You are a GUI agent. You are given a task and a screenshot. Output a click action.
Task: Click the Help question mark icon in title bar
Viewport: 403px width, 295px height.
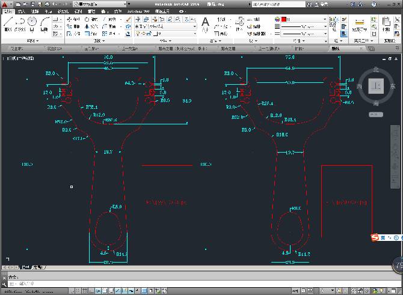coord(374,4)
